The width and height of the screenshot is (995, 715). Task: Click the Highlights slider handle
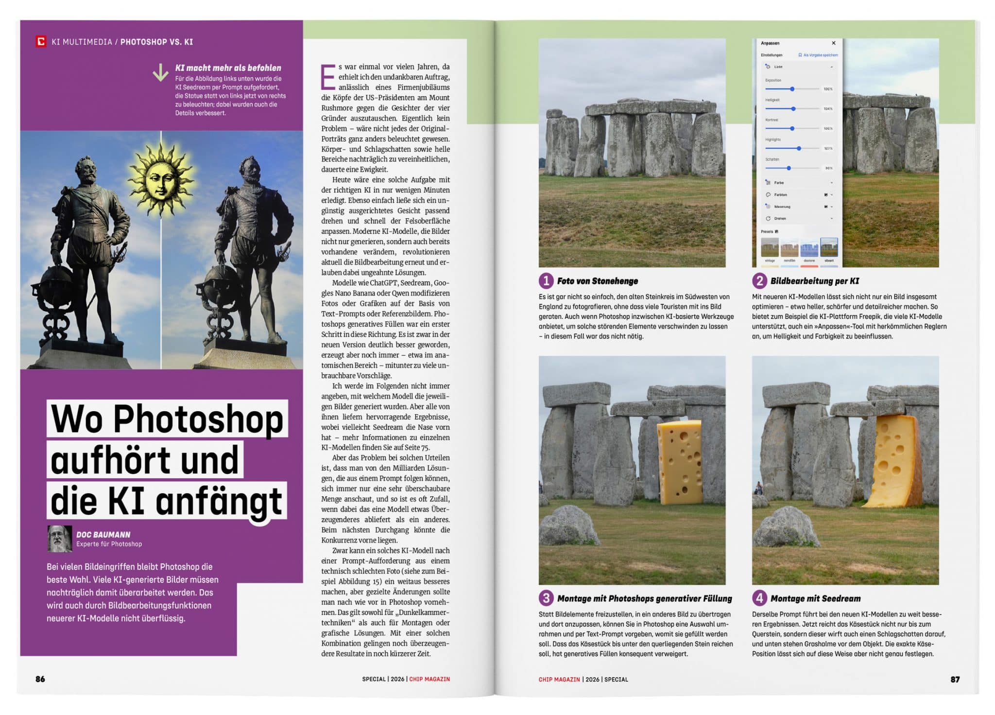point(799,148)
